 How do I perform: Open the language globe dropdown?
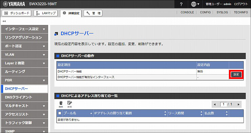(195, 4)
